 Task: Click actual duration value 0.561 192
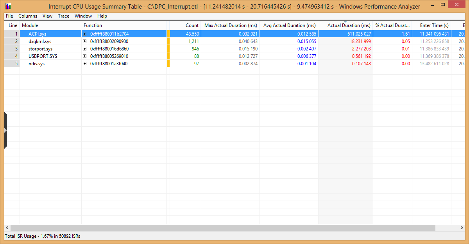click(x=362, y=56)
